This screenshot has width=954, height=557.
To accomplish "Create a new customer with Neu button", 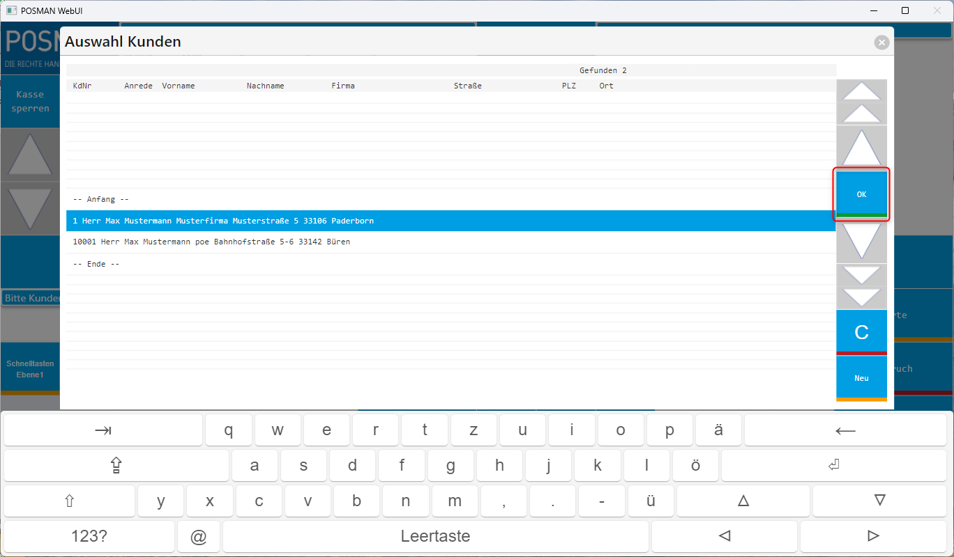I will tap(861, 378).
